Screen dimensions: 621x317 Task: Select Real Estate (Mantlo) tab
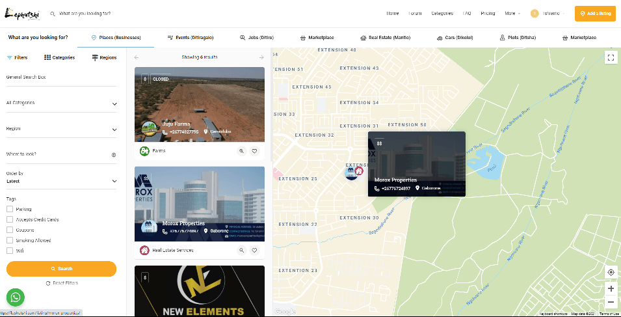386,38
